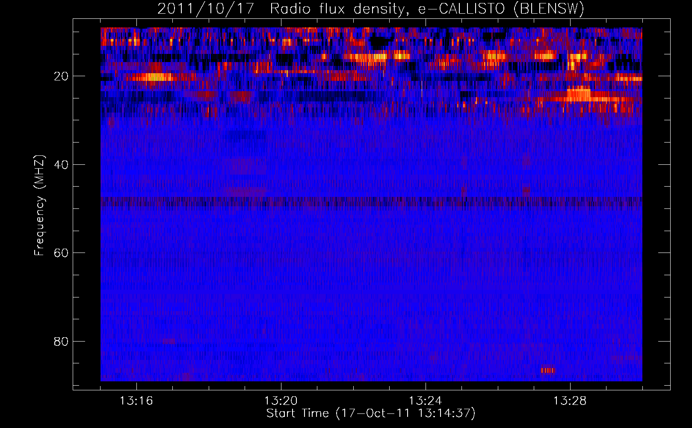Click the '13:24' time tick label

425,401
